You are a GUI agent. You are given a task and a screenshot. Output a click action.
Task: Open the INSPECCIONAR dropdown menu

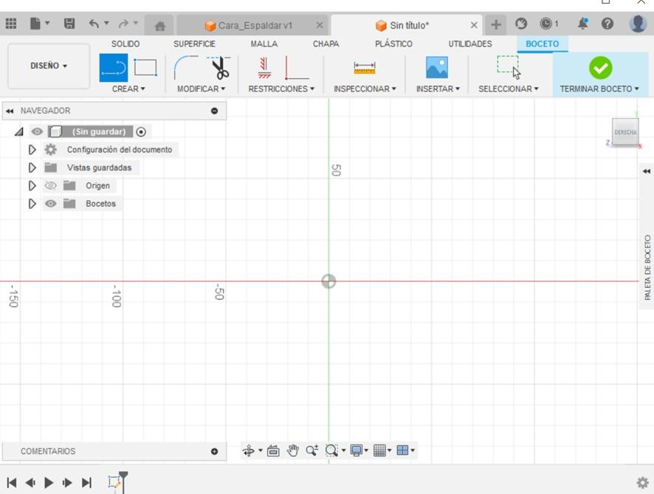pos(365,89)
